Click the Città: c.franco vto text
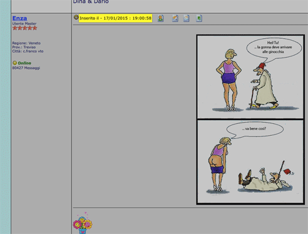Viewport: 308px width, 234px height. pyautogui.click(x=28, y=51)
